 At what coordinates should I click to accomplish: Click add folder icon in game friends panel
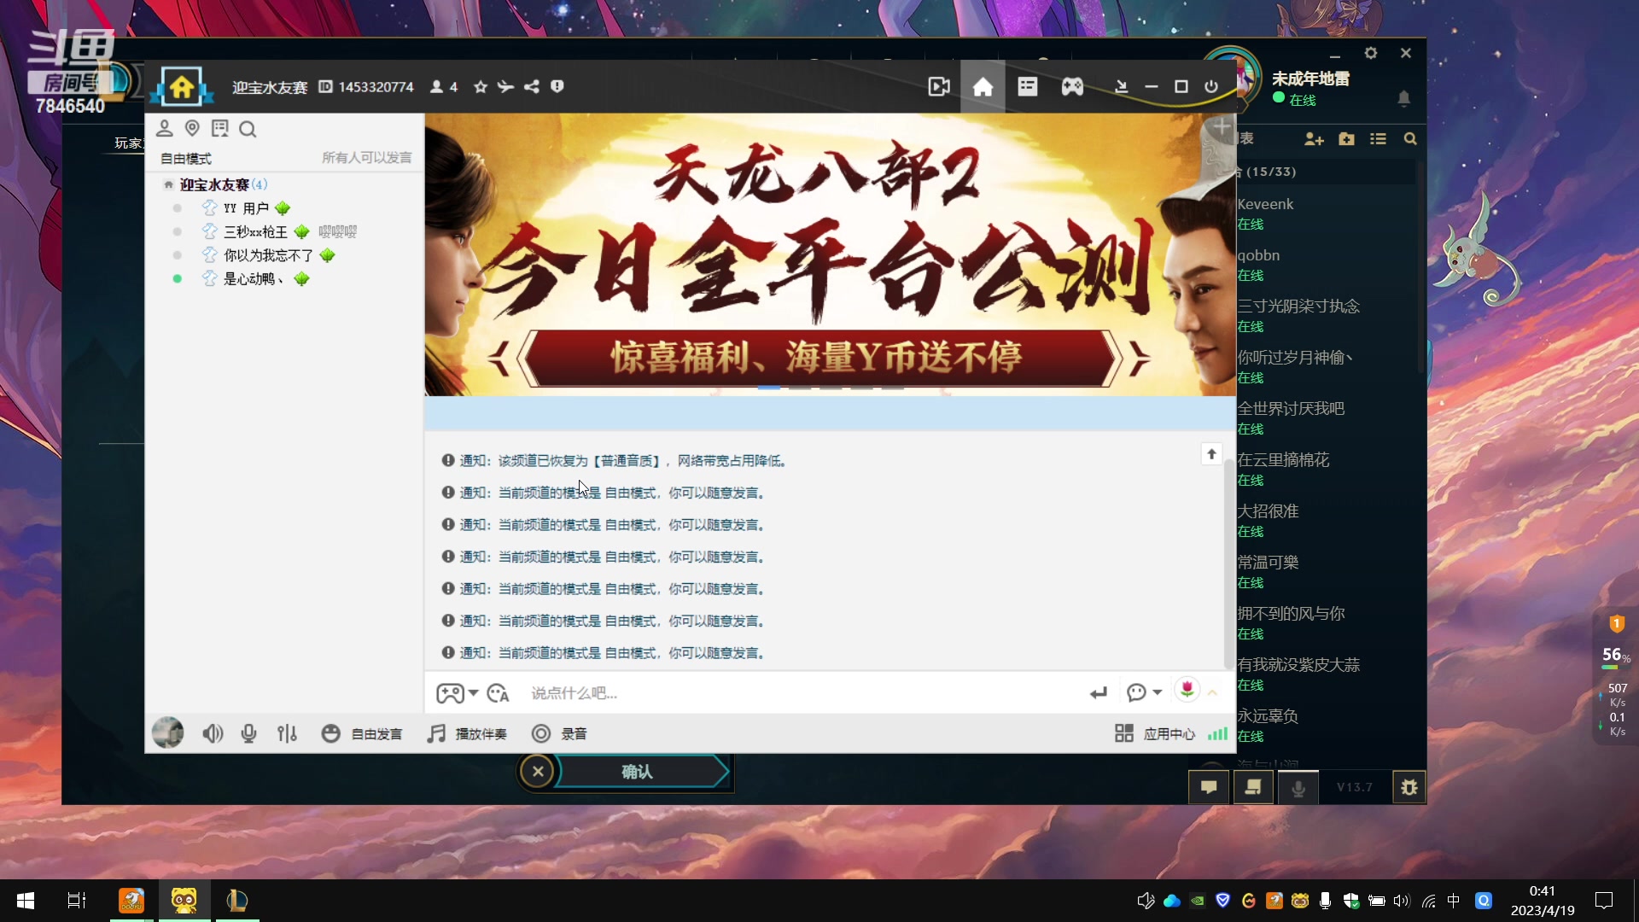(x=1346, y=139)
